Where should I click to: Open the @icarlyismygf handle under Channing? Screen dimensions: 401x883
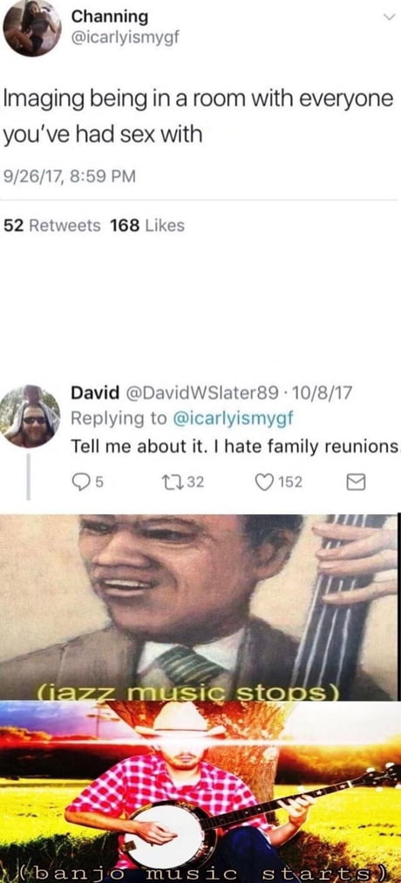click(x=125, y=37)
